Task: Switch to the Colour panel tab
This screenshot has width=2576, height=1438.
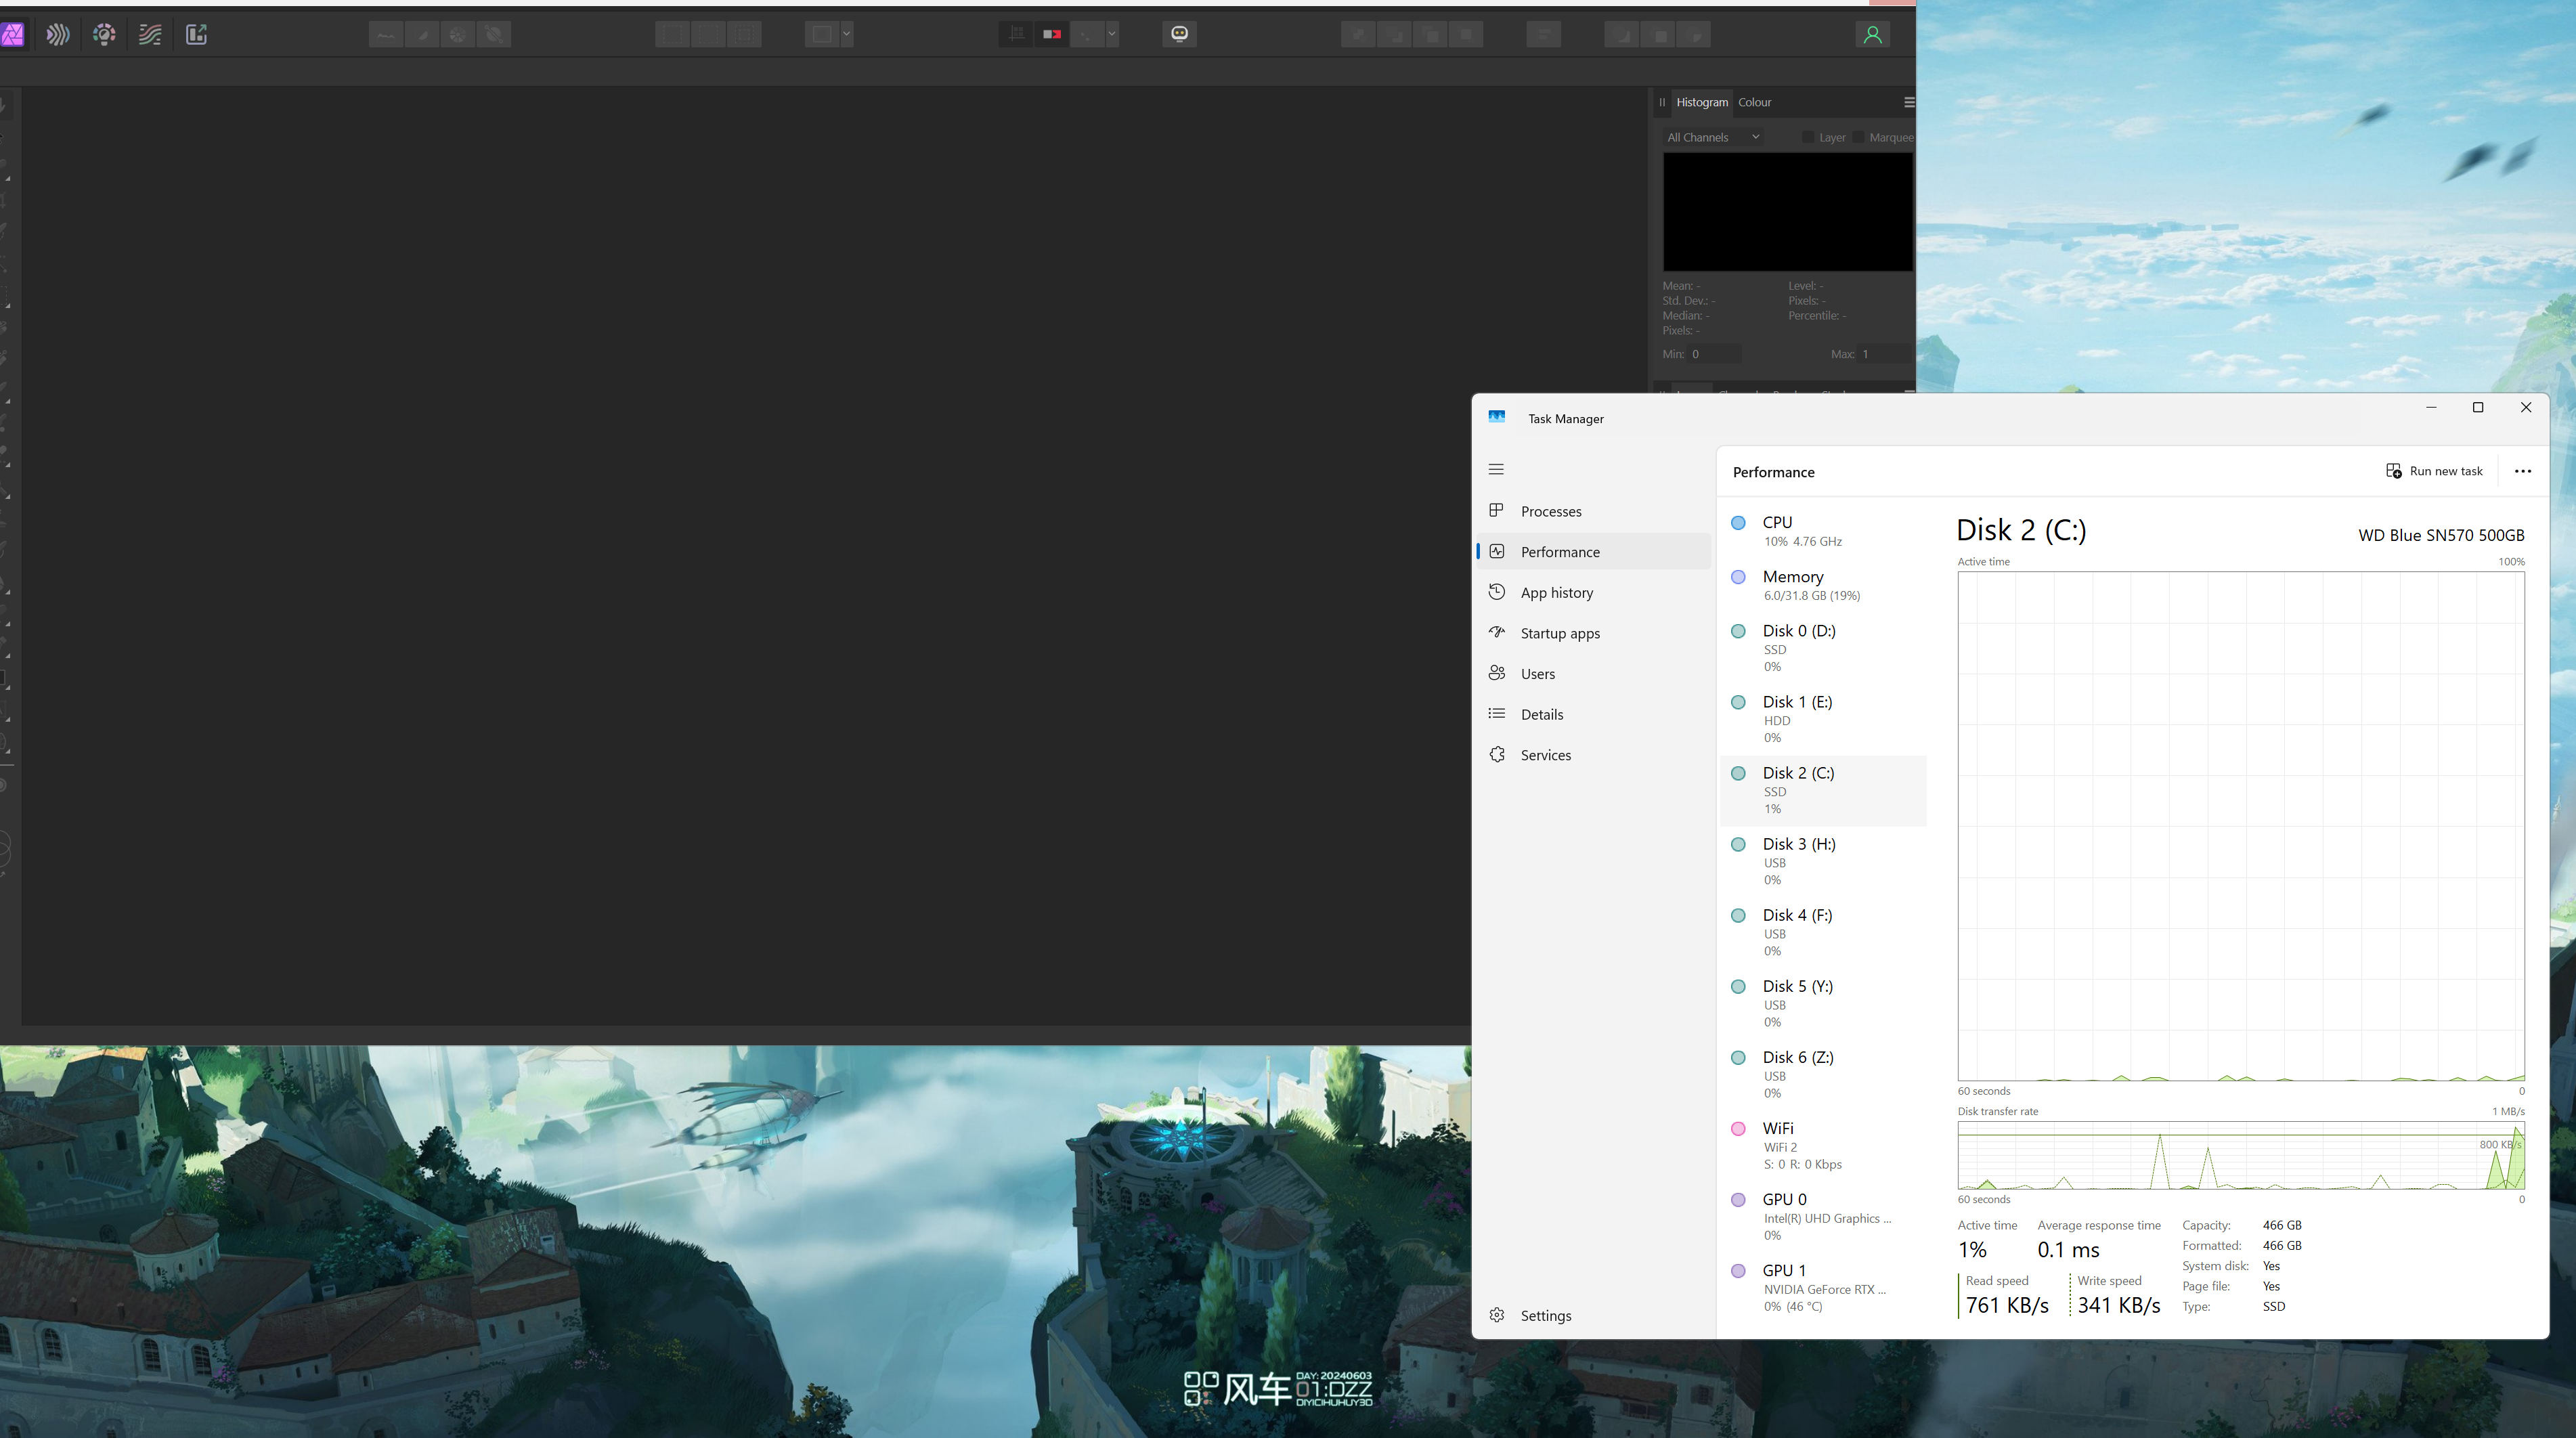Action: (x=1755, y=102)
